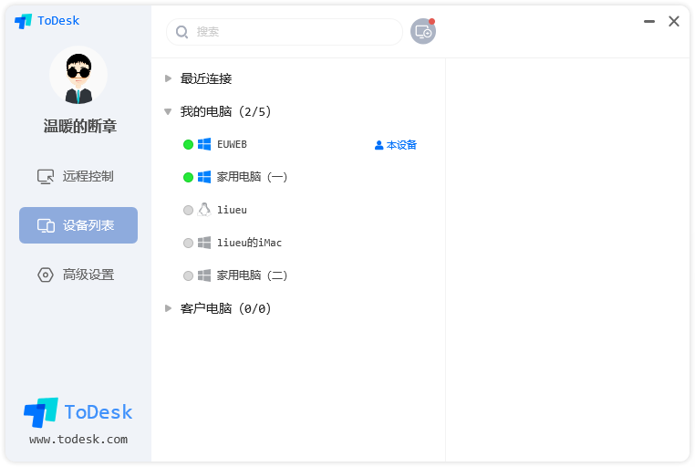
Task: Expand the 客户电脑 (0/0) group
Action: click(168, 308)
